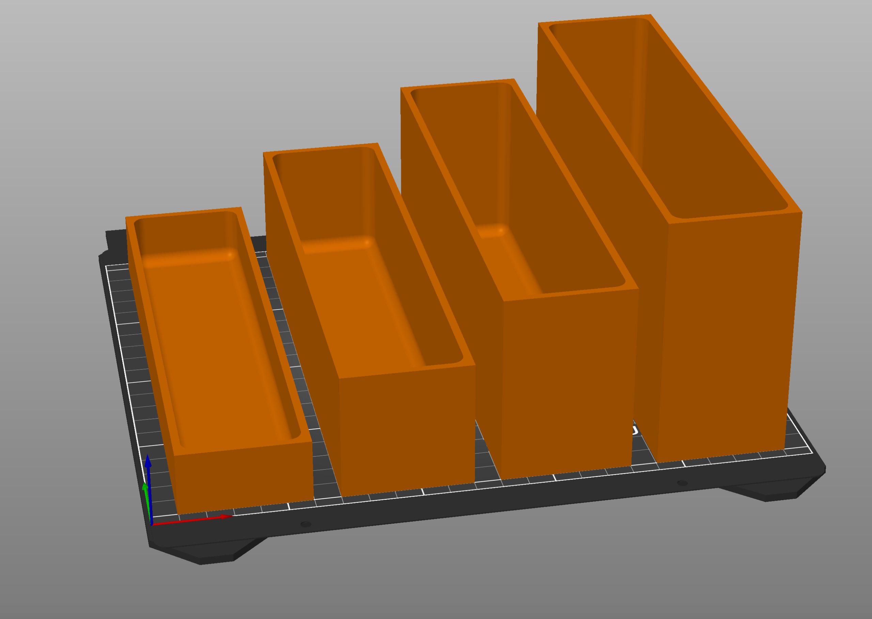This screenshot has width=872, height=619.
Task: Click the blue Z axis arrow
Action: [x=148, y=462]
